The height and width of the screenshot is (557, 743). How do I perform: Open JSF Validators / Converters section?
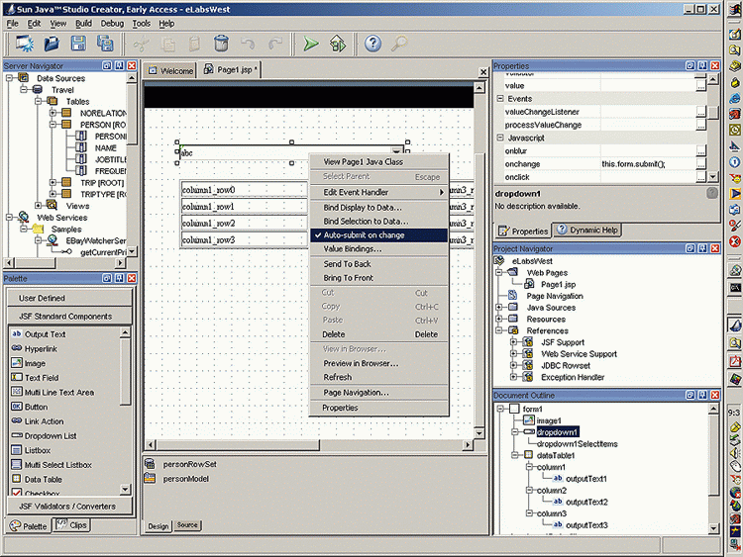point(69,507)
